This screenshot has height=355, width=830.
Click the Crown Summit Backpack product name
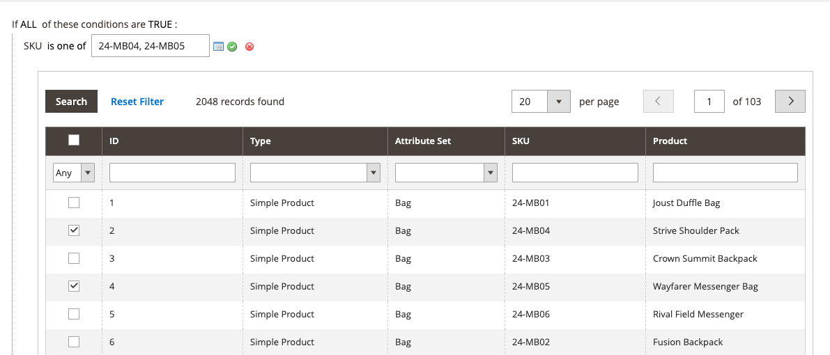705,259
